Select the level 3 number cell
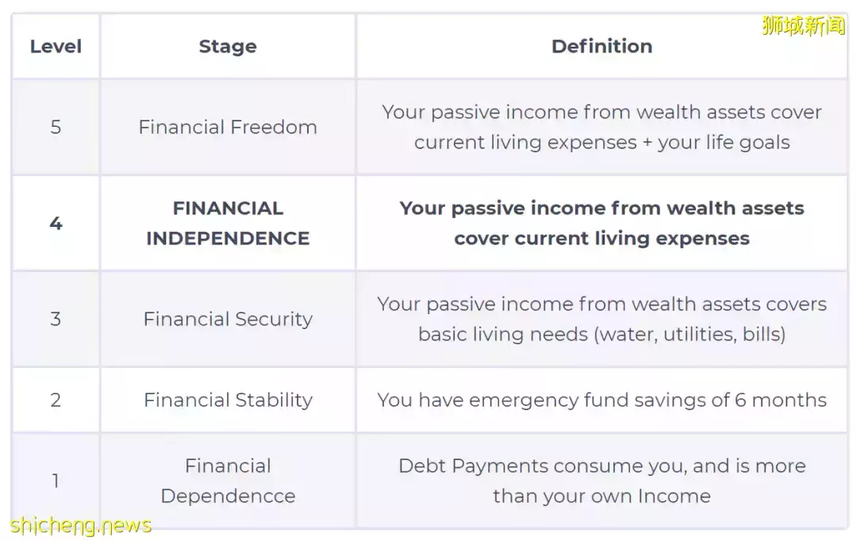 (56, 319)
